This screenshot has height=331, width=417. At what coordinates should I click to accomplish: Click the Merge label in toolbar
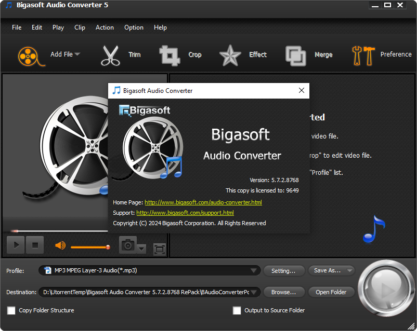pyautogui.click(x=323, y=54)
